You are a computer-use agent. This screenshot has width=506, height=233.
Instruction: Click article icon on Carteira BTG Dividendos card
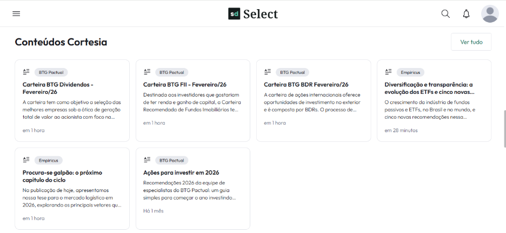point(26,72)
